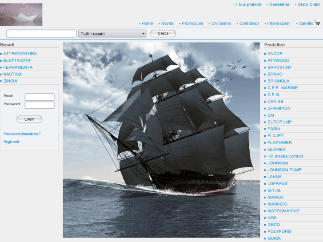Open the Carrello link
The width and height of the screenshot is (323, 242).
coord(306,23)
